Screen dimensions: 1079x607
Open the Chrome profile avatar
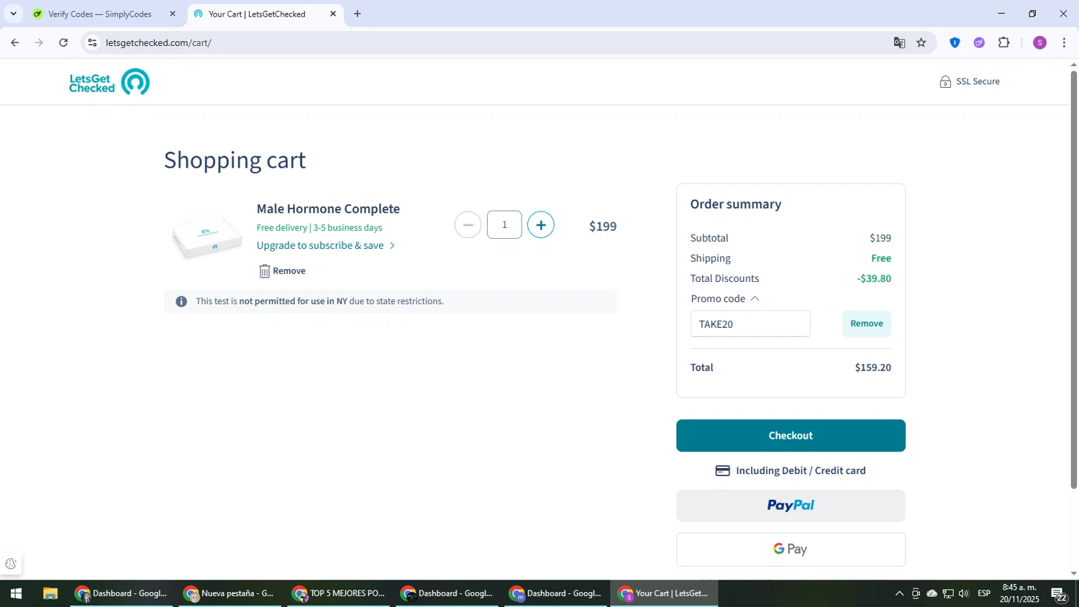click(x=1039, y=42)
